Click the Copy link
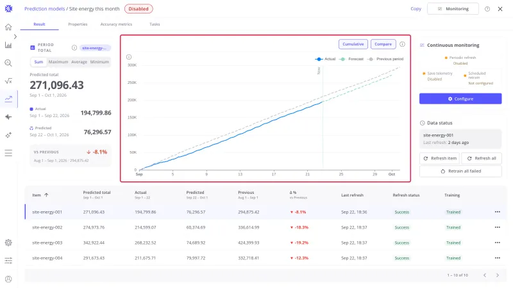The image size is (513, 288). click(x=416, y=9)
